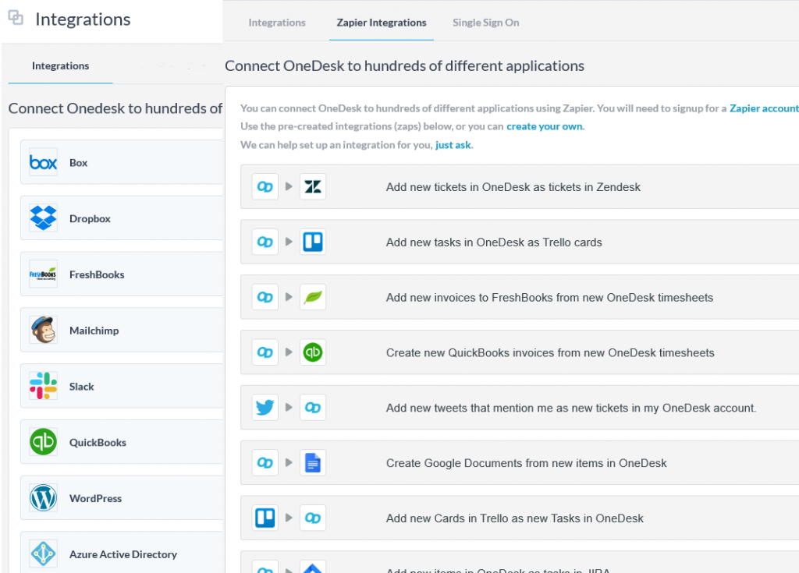Switch to the Zapier Integrations tab
This screenshot has height=573, width=799.
381,23
